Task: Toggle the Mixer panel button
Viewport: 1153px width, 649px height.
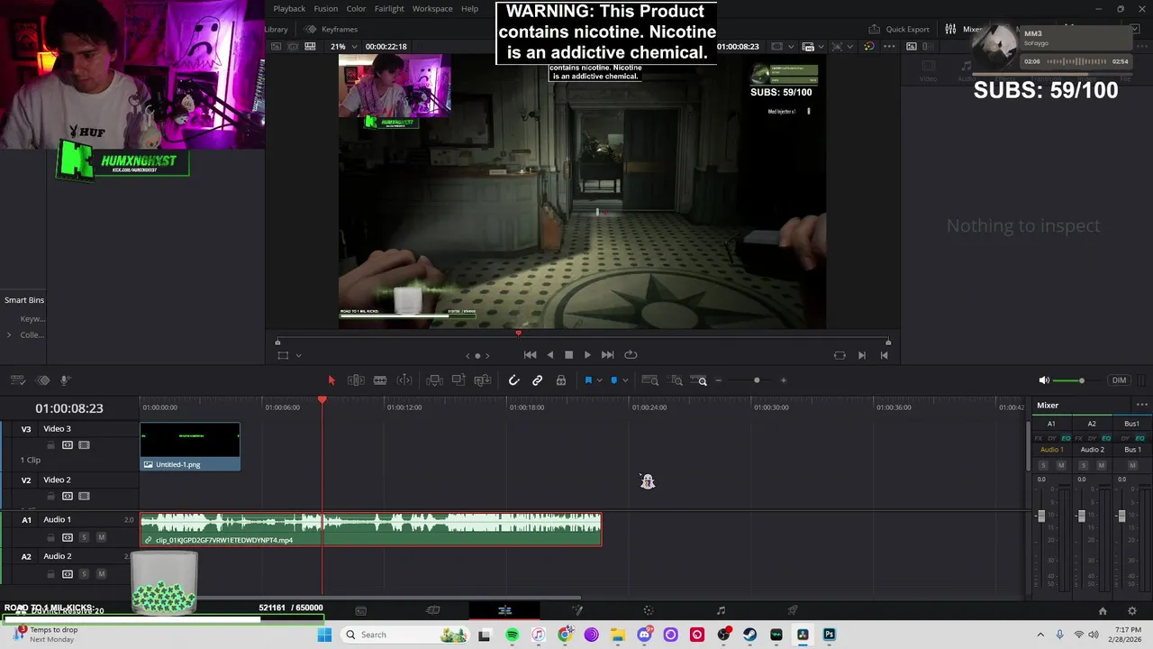Action: click(x=964, y=29)
